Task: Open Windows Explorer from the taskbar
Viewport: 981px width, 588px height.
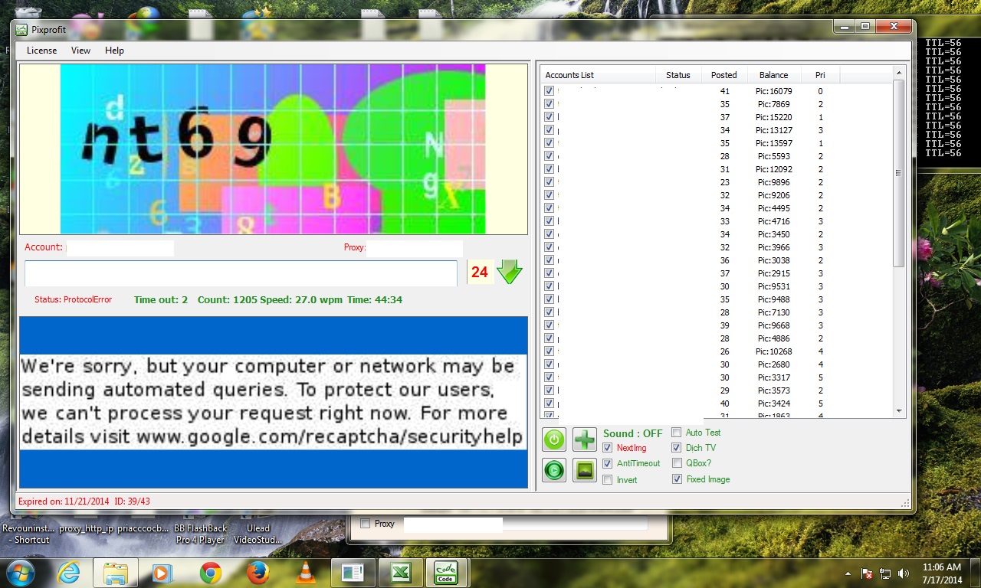Action: click(x=116, y=573)
